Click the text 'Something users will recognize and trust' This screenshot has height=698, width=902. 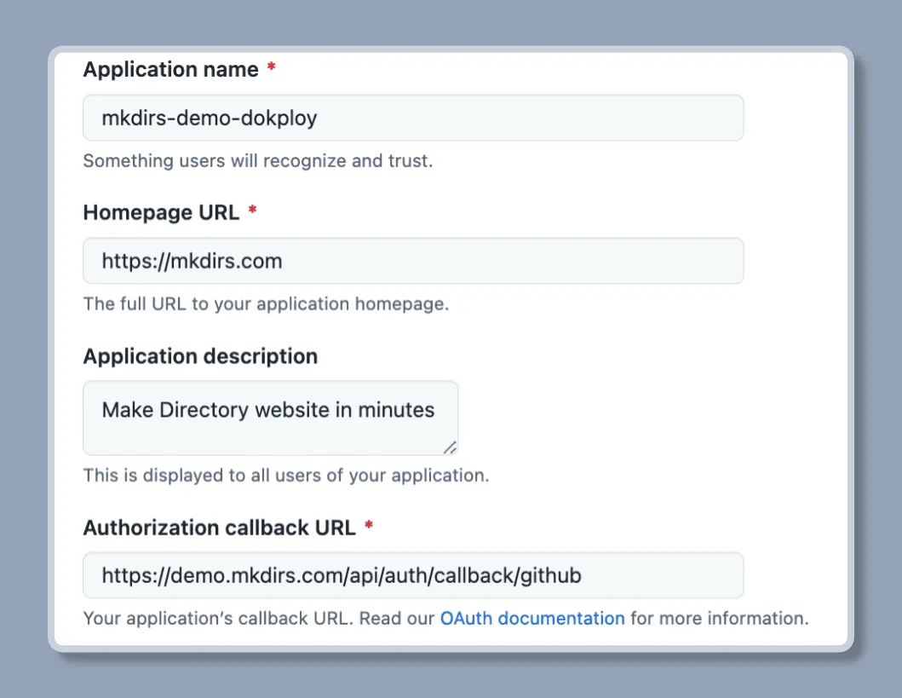pos(257,160)
